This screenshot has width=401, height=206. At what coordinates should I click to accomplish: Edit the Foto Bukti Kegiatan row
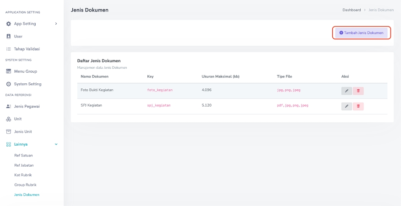pos(347,91)
